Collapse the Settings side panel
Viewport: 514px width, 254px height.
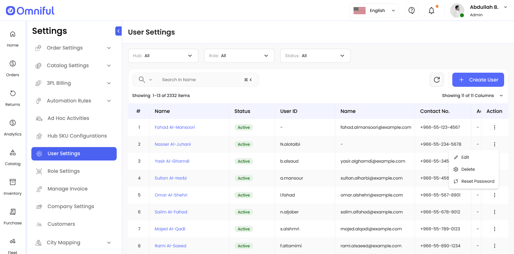click(x=118, y=31)
